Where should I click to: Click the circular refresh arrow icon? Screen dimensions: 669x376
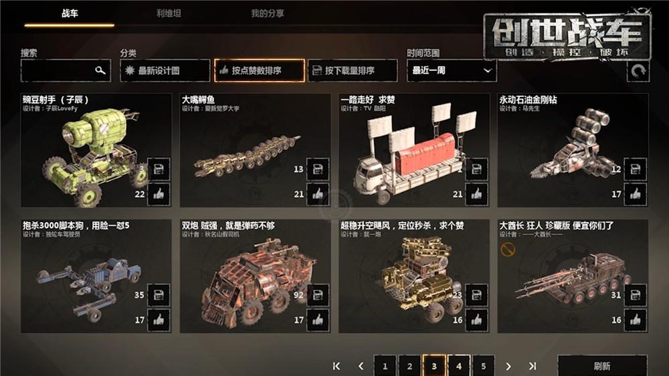[638, 71]
